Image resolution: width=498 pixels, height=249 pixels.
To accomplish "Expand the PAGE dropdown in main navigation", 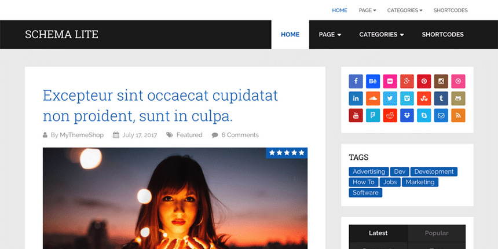I will pyautogui.click(x=330, y=35).
